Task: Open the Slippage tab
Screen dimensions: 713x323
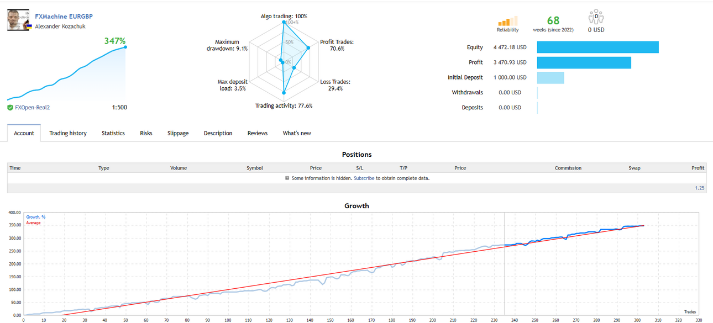Action: (x=178, y=133)
